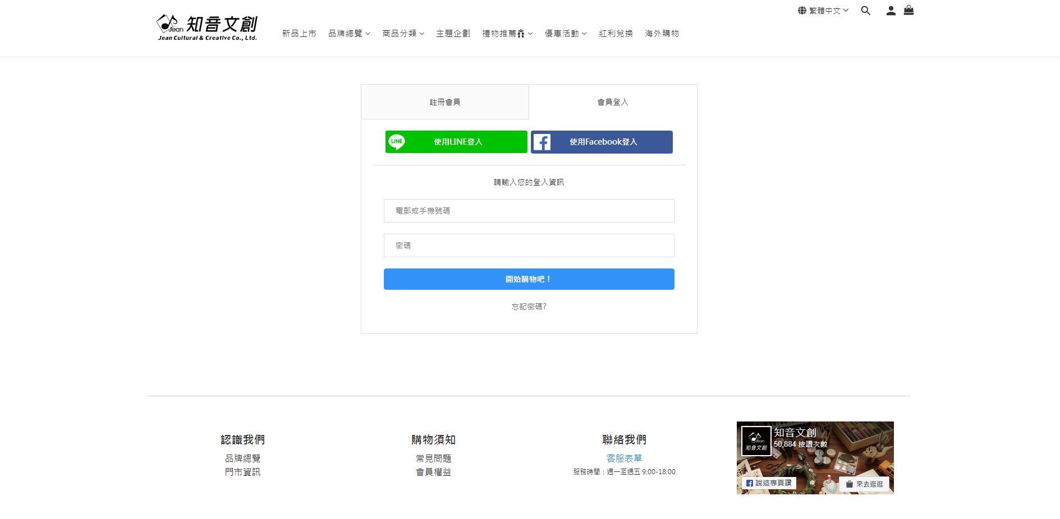
Task: Click the 忘記密碼? link
Action: [529, 307]
